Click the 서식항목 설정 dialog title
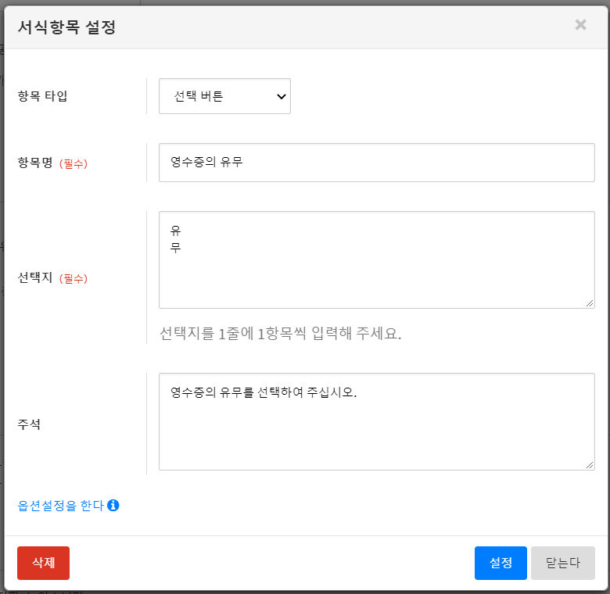Image resolution: width=610 pixels, height=594 pixels. [x=66, y=27]
